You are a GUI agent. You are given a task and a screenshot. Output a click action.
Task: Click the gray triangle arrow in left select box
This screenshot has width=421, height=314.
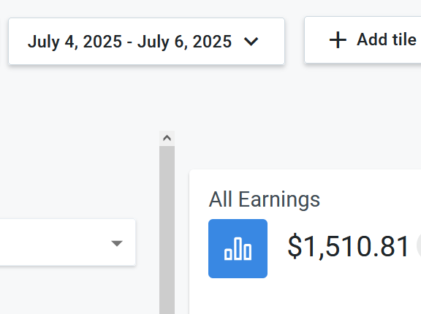117,243
